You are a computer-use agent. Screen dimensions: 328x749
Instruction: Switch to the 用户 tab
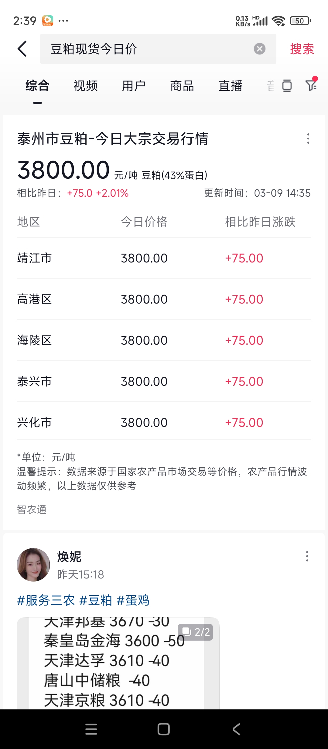[x=134, y=86]
